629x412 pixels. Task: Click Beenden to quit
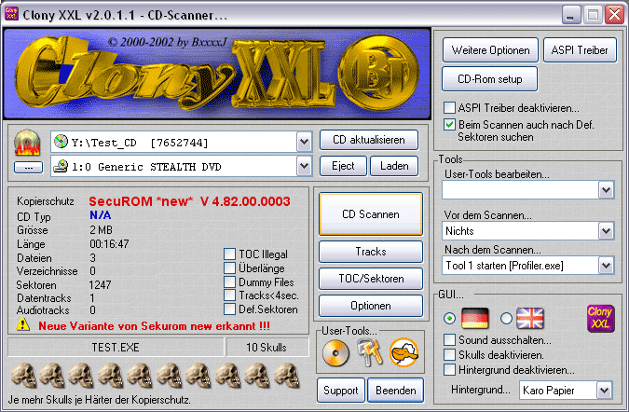(x=395, y=390)
